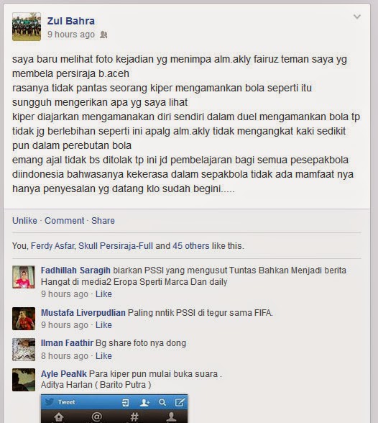This screenshot has height=423, width=378.
Task: Unlike this post
Action: click(x=24, y=220)
